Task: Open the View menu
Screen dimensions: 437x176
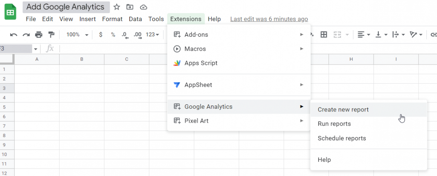Action: [66, 19]
